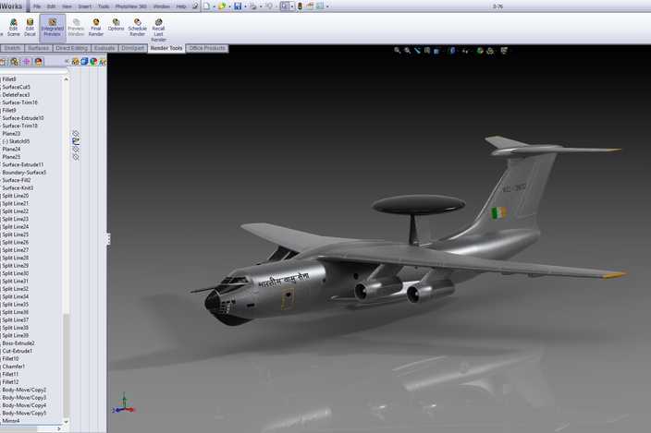Select (-) Sketch95 in the feature tree

(16, 141)
